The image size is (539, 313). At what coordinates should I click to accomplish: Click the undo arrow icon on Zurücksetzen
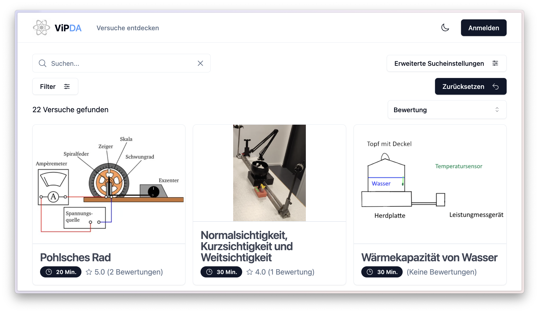[x=495, y=86]
